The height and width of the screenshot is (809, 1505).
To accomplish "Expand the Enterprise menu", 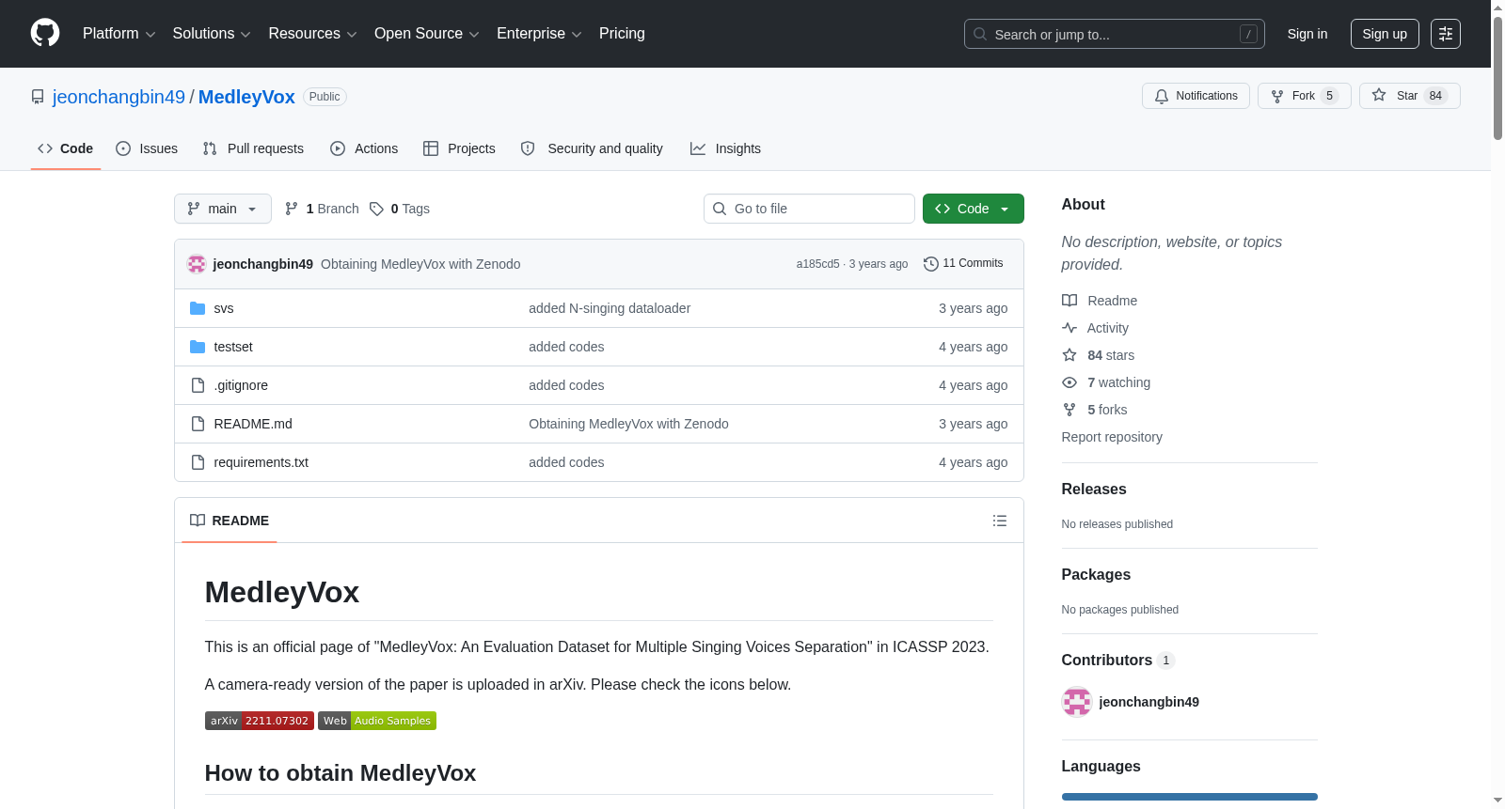I will pyautogui.click(x=539, y=34).
